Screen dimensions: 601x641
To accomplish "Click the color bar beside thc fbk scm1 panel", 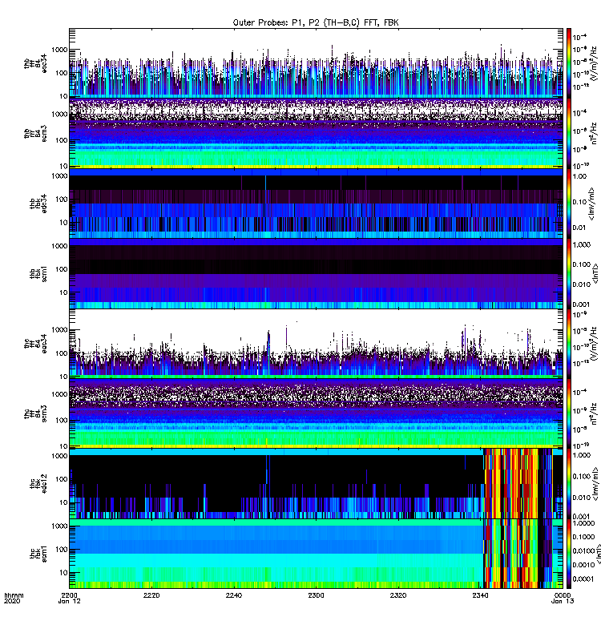I will pos(569,554).
